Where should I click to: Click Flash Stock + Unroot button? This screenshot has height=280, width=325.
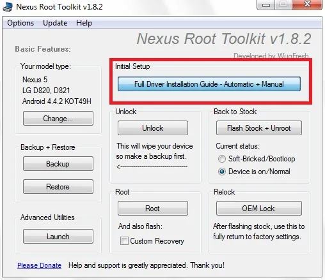click(x=259, y=128)
